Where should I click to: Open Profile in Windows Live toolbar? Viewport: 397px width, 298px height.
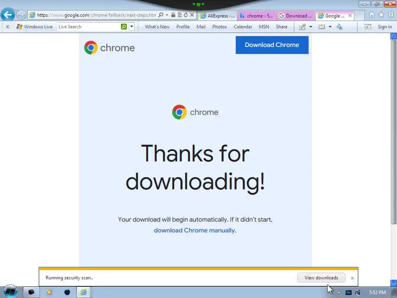183,27
